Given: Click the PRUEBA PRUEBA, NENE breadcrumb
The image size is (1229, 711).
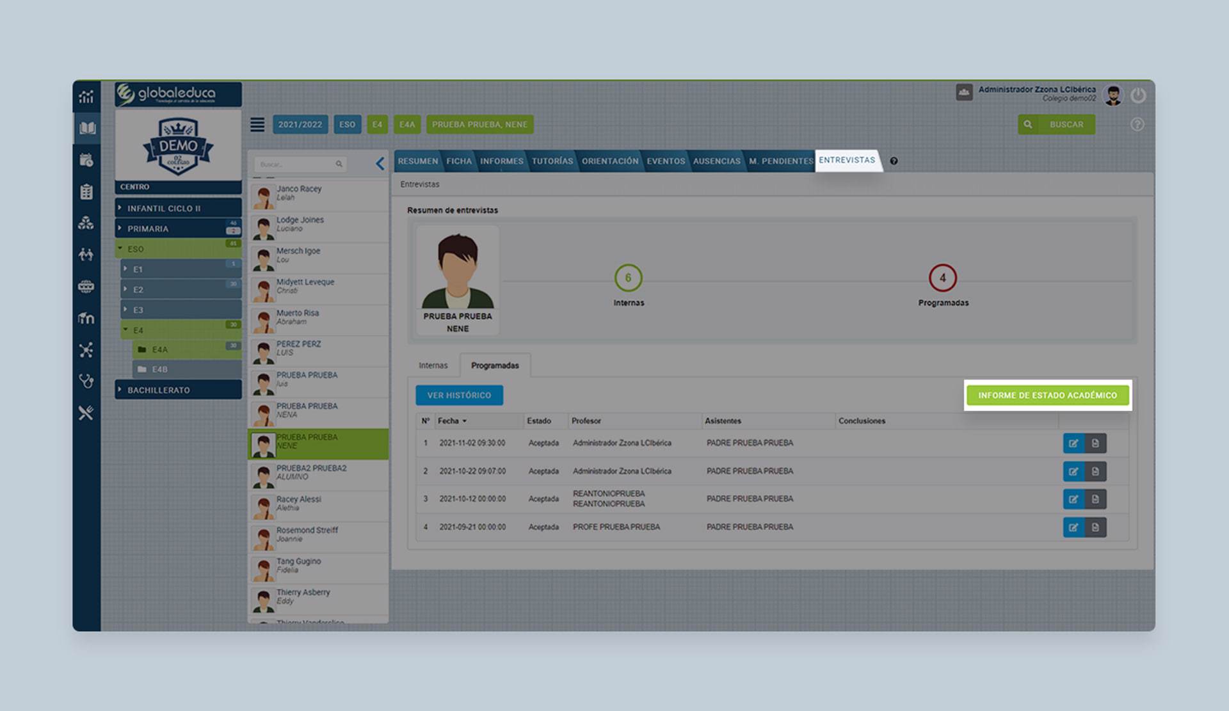Looking at the screenshot, I should [479, 124].
